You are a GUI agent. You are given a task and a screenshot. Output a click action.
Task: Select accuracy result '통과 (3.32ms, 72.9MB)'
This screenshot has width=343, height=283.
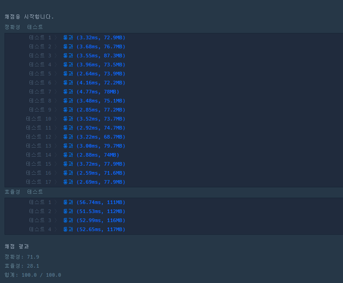point(94,37)
